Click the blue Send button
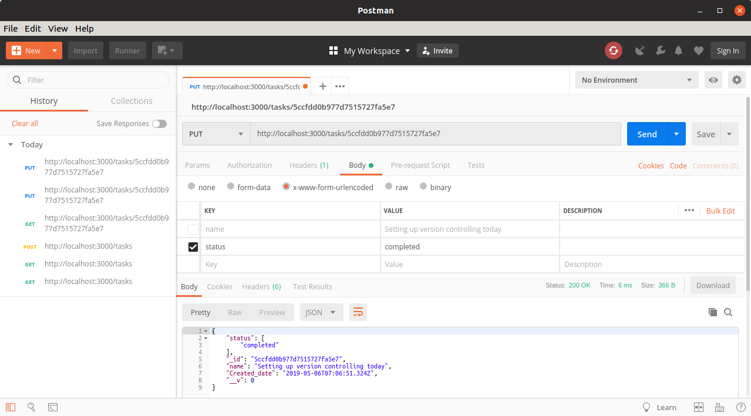Image resolution: width=751 pixels, height=416 pixels. (647, 134)
